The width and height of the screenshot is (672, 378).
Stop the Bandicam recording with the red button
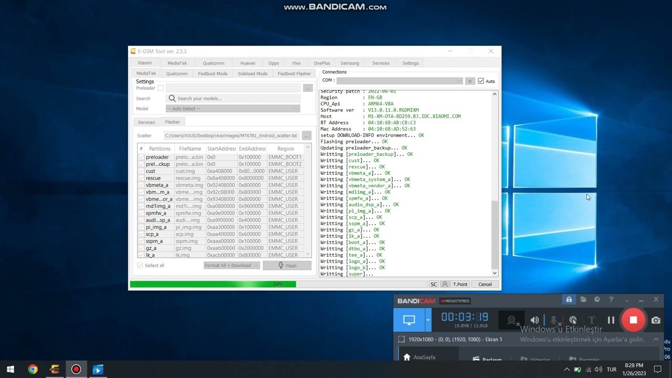(633, 320)
